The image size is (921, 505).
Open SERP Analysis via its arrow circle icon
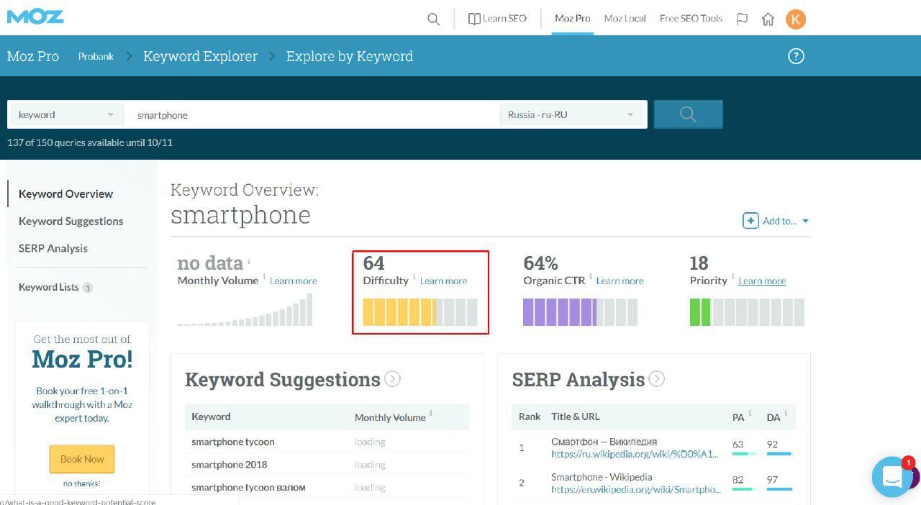[656, 378]
